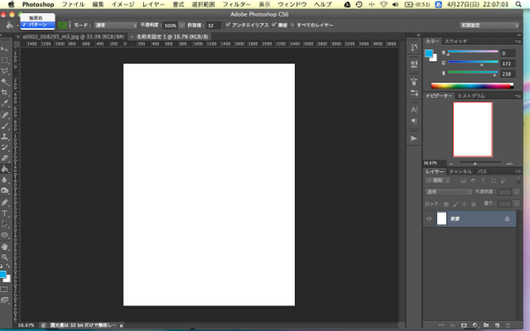The image size is (530, 331).
Task: Select the Healing Brush tool
Action: 4,115
